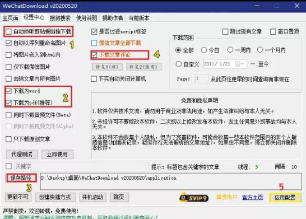Open the date picker calendar dropdown
This screenshot has height=219, width=306.
click(x=240, y=64)
